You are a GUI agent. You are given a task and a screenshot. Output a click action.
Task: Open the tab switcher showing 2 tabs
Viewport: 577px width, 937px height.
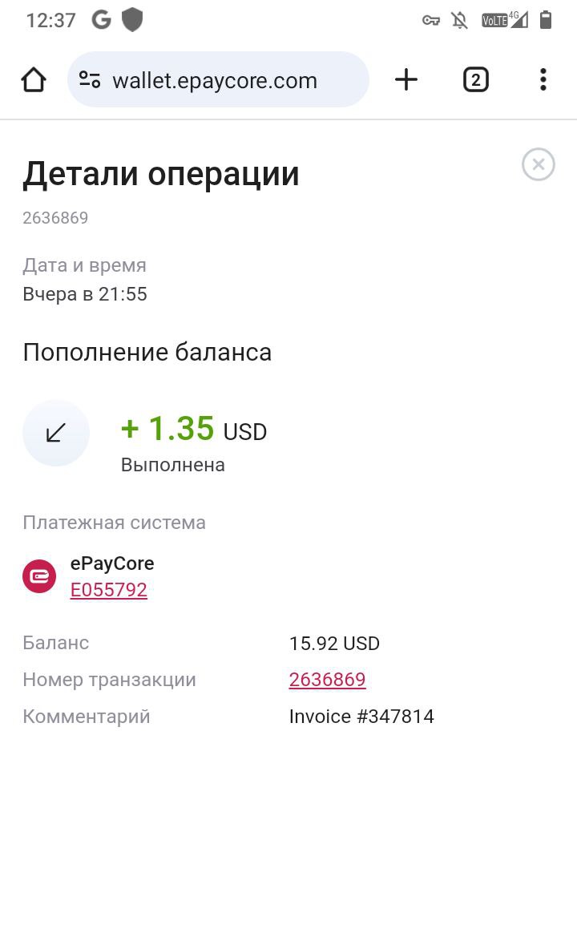coord(475,79)
